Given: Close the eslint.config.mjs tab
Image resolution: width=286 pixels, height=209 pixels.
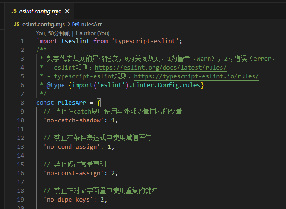Looking at the screenshot, I should pos(68,10).
